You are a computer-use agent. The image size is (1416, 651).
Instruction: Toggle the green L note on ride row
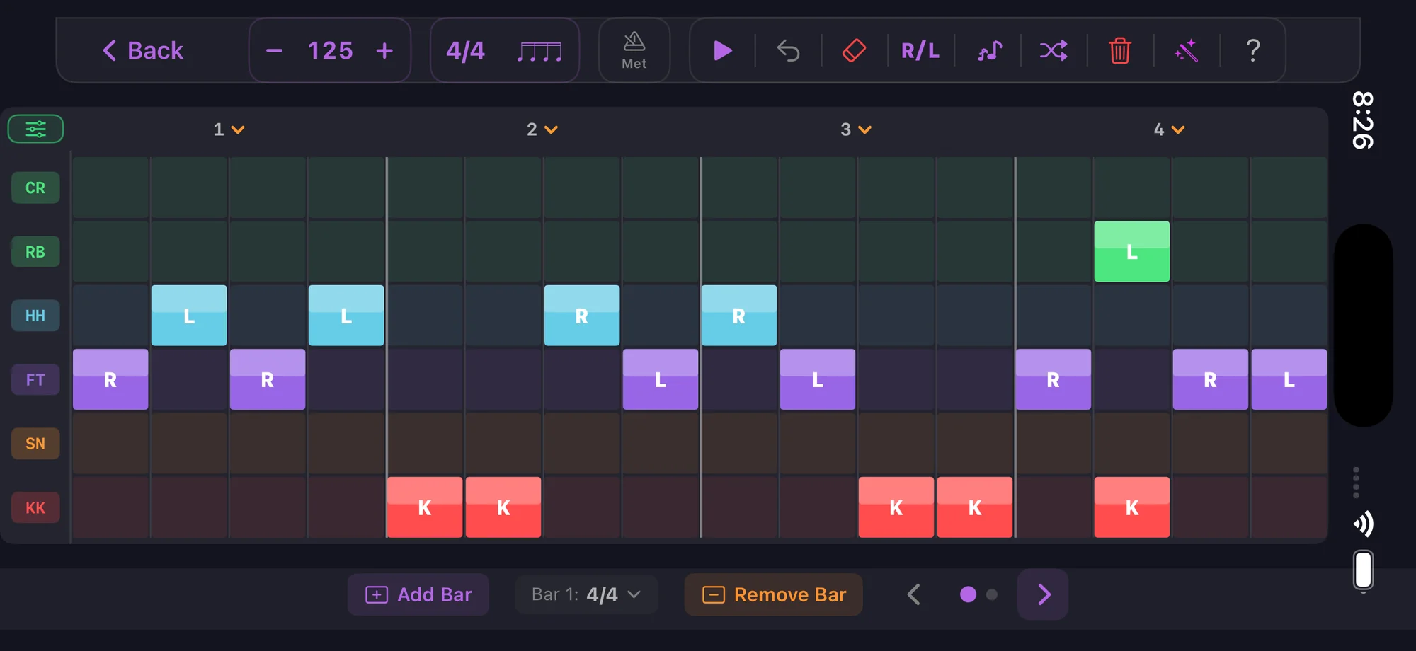pos(1132,251)
